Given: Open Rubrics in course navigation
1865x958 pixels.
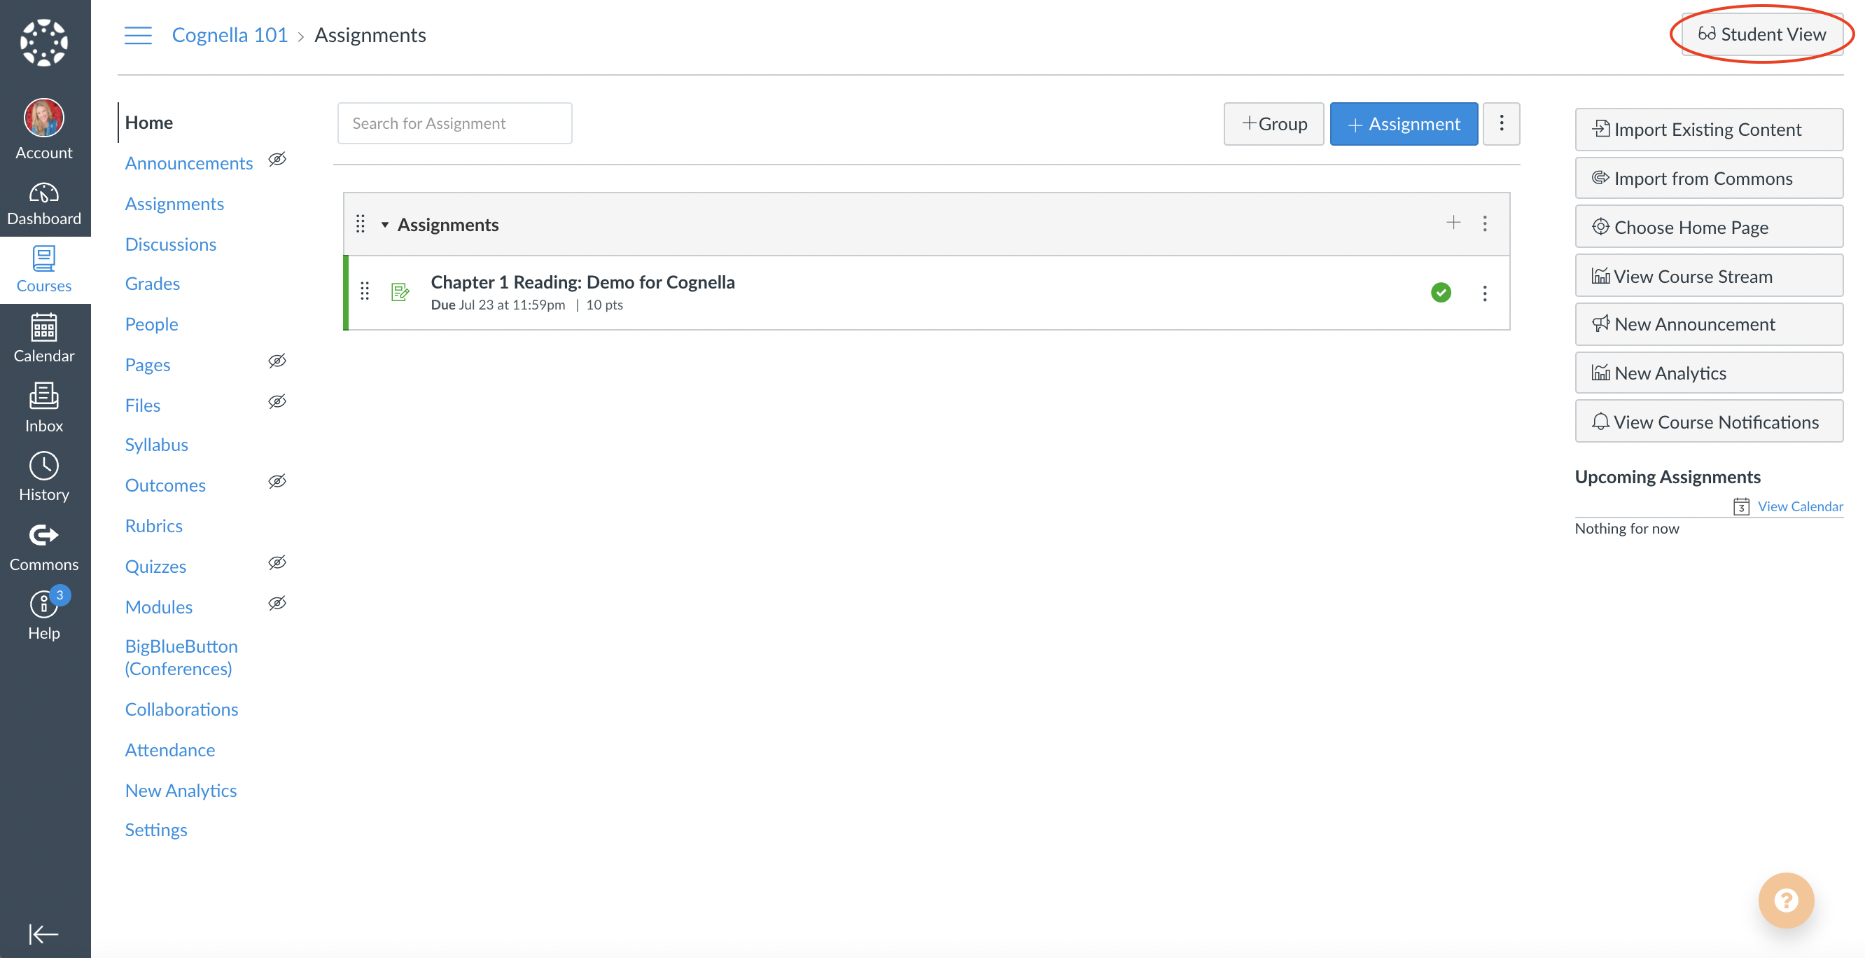Looking at the screenshot, I should tap(153, 526).
